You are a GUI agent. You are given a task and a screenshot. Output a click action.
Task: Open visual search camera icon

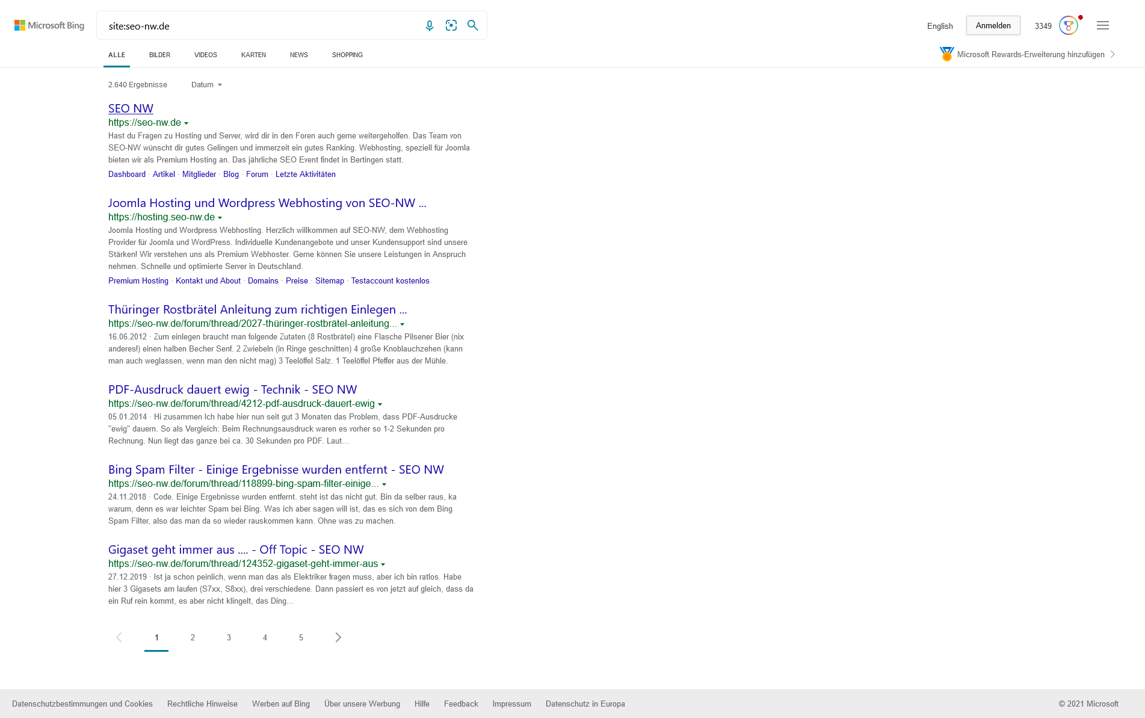[451, 25]
